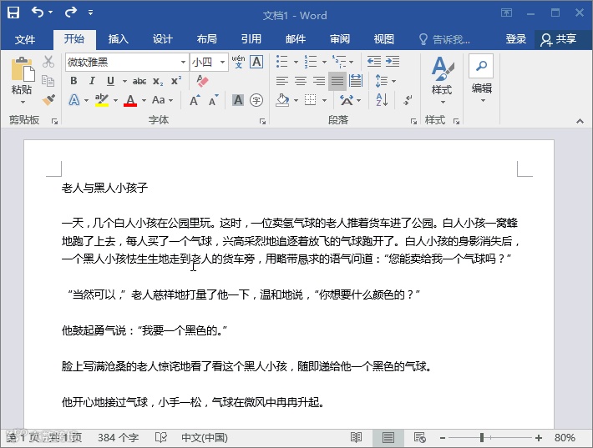Open the 文件 menu tab
The height and width of the screenshot is (448, 593).
(25, 39)
